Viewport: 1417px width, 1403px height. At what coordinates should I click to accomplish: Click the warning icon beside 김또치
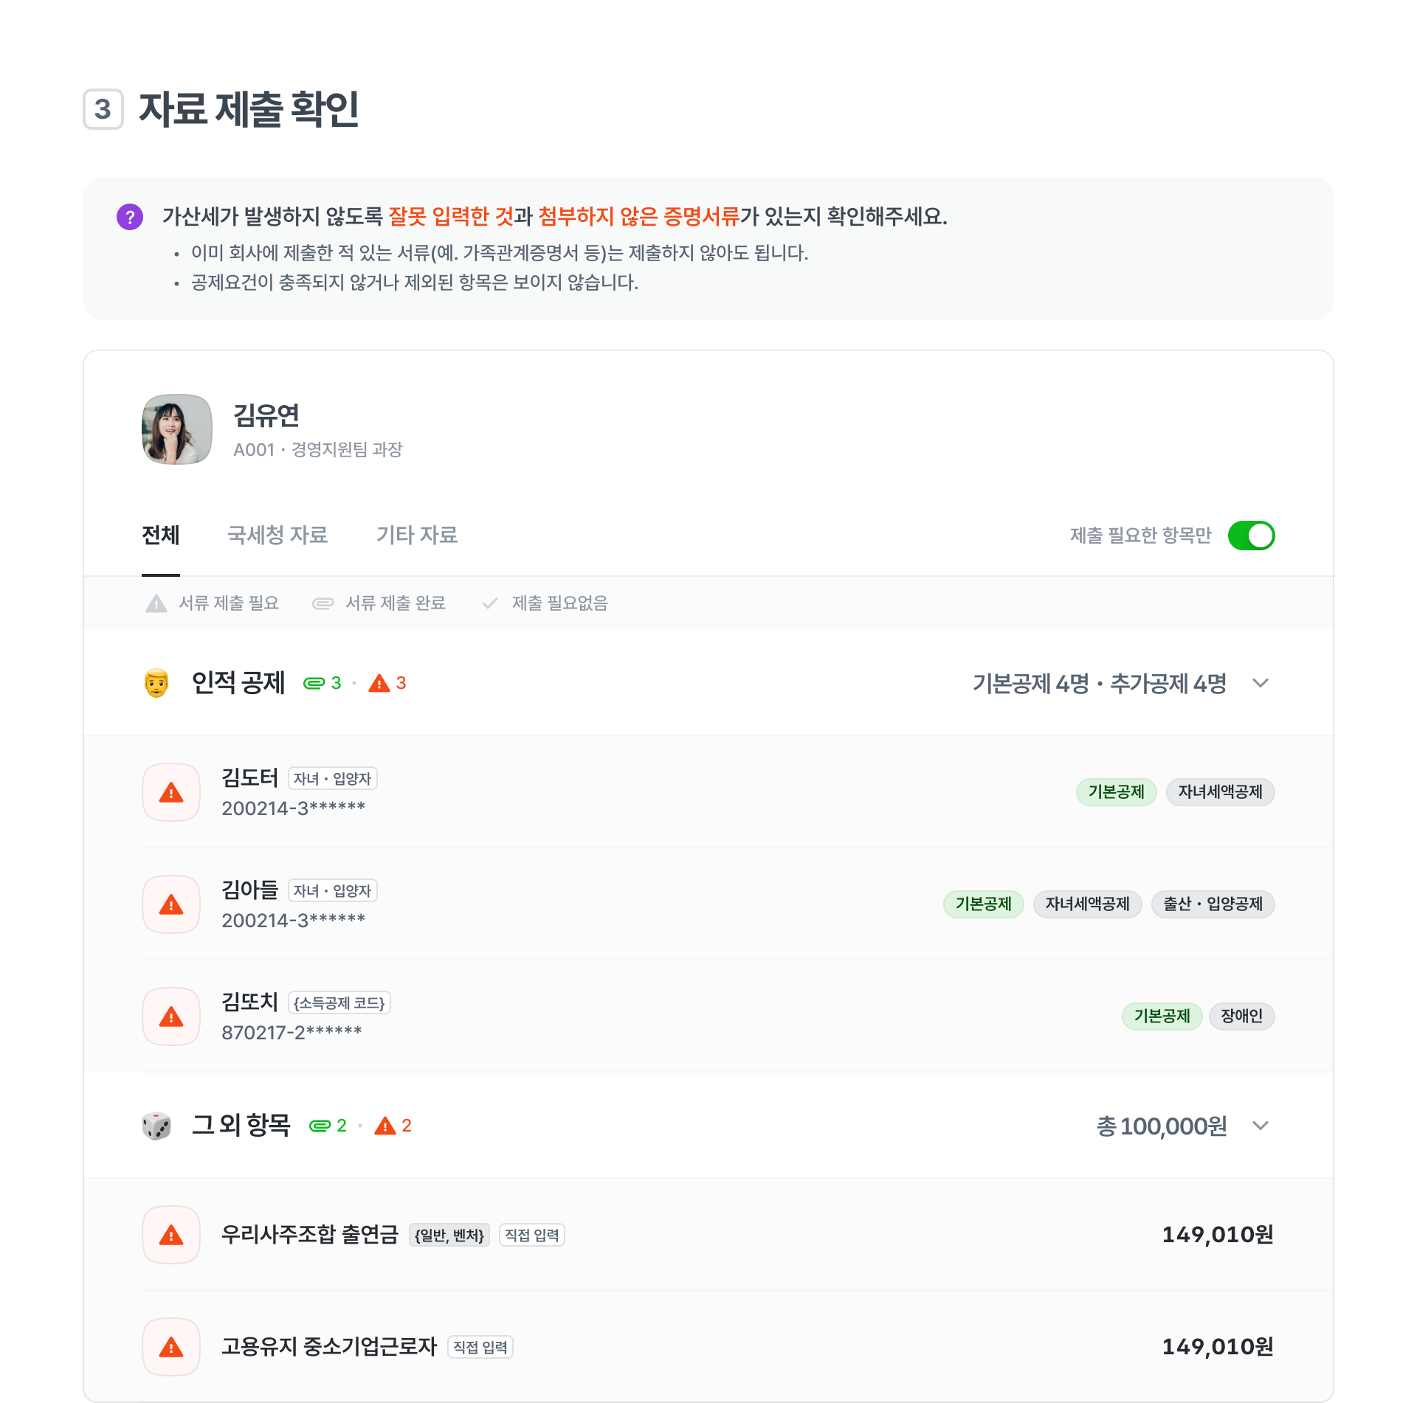pos(171,1016)
